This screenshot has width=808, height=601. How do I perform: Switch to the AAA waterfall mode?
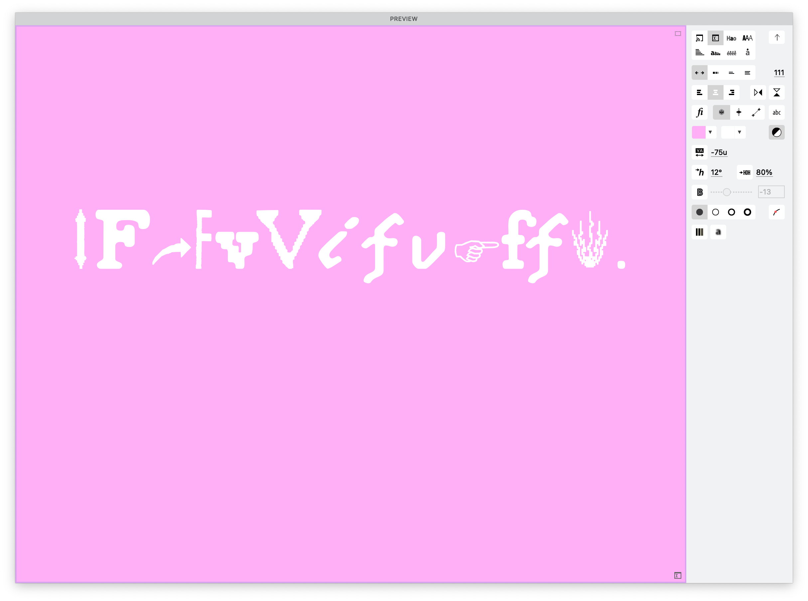pyautogui.click(x=747, y=38)
